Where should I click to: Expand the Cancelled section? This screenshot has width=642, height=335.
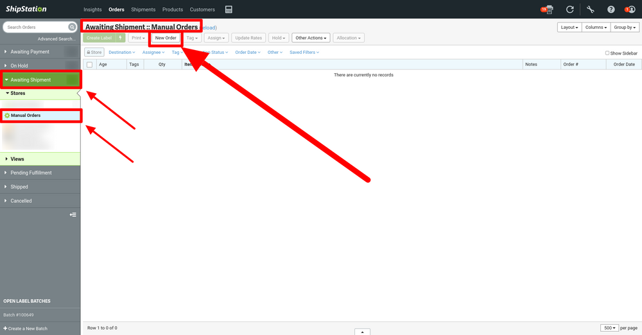[x=40, y=201]
